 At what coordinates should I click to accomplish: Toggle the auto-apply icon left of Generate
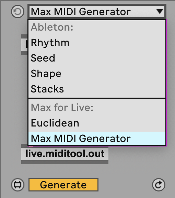(17, 185)
